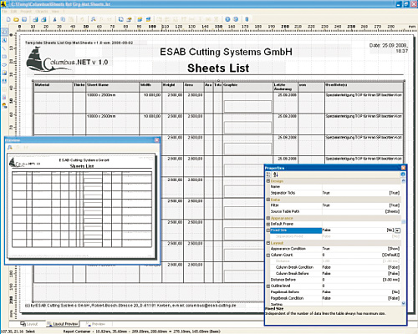Expand the Outline level property
Image resolution: width=418 pixels, height=334 pixels.
pos(268,286)
